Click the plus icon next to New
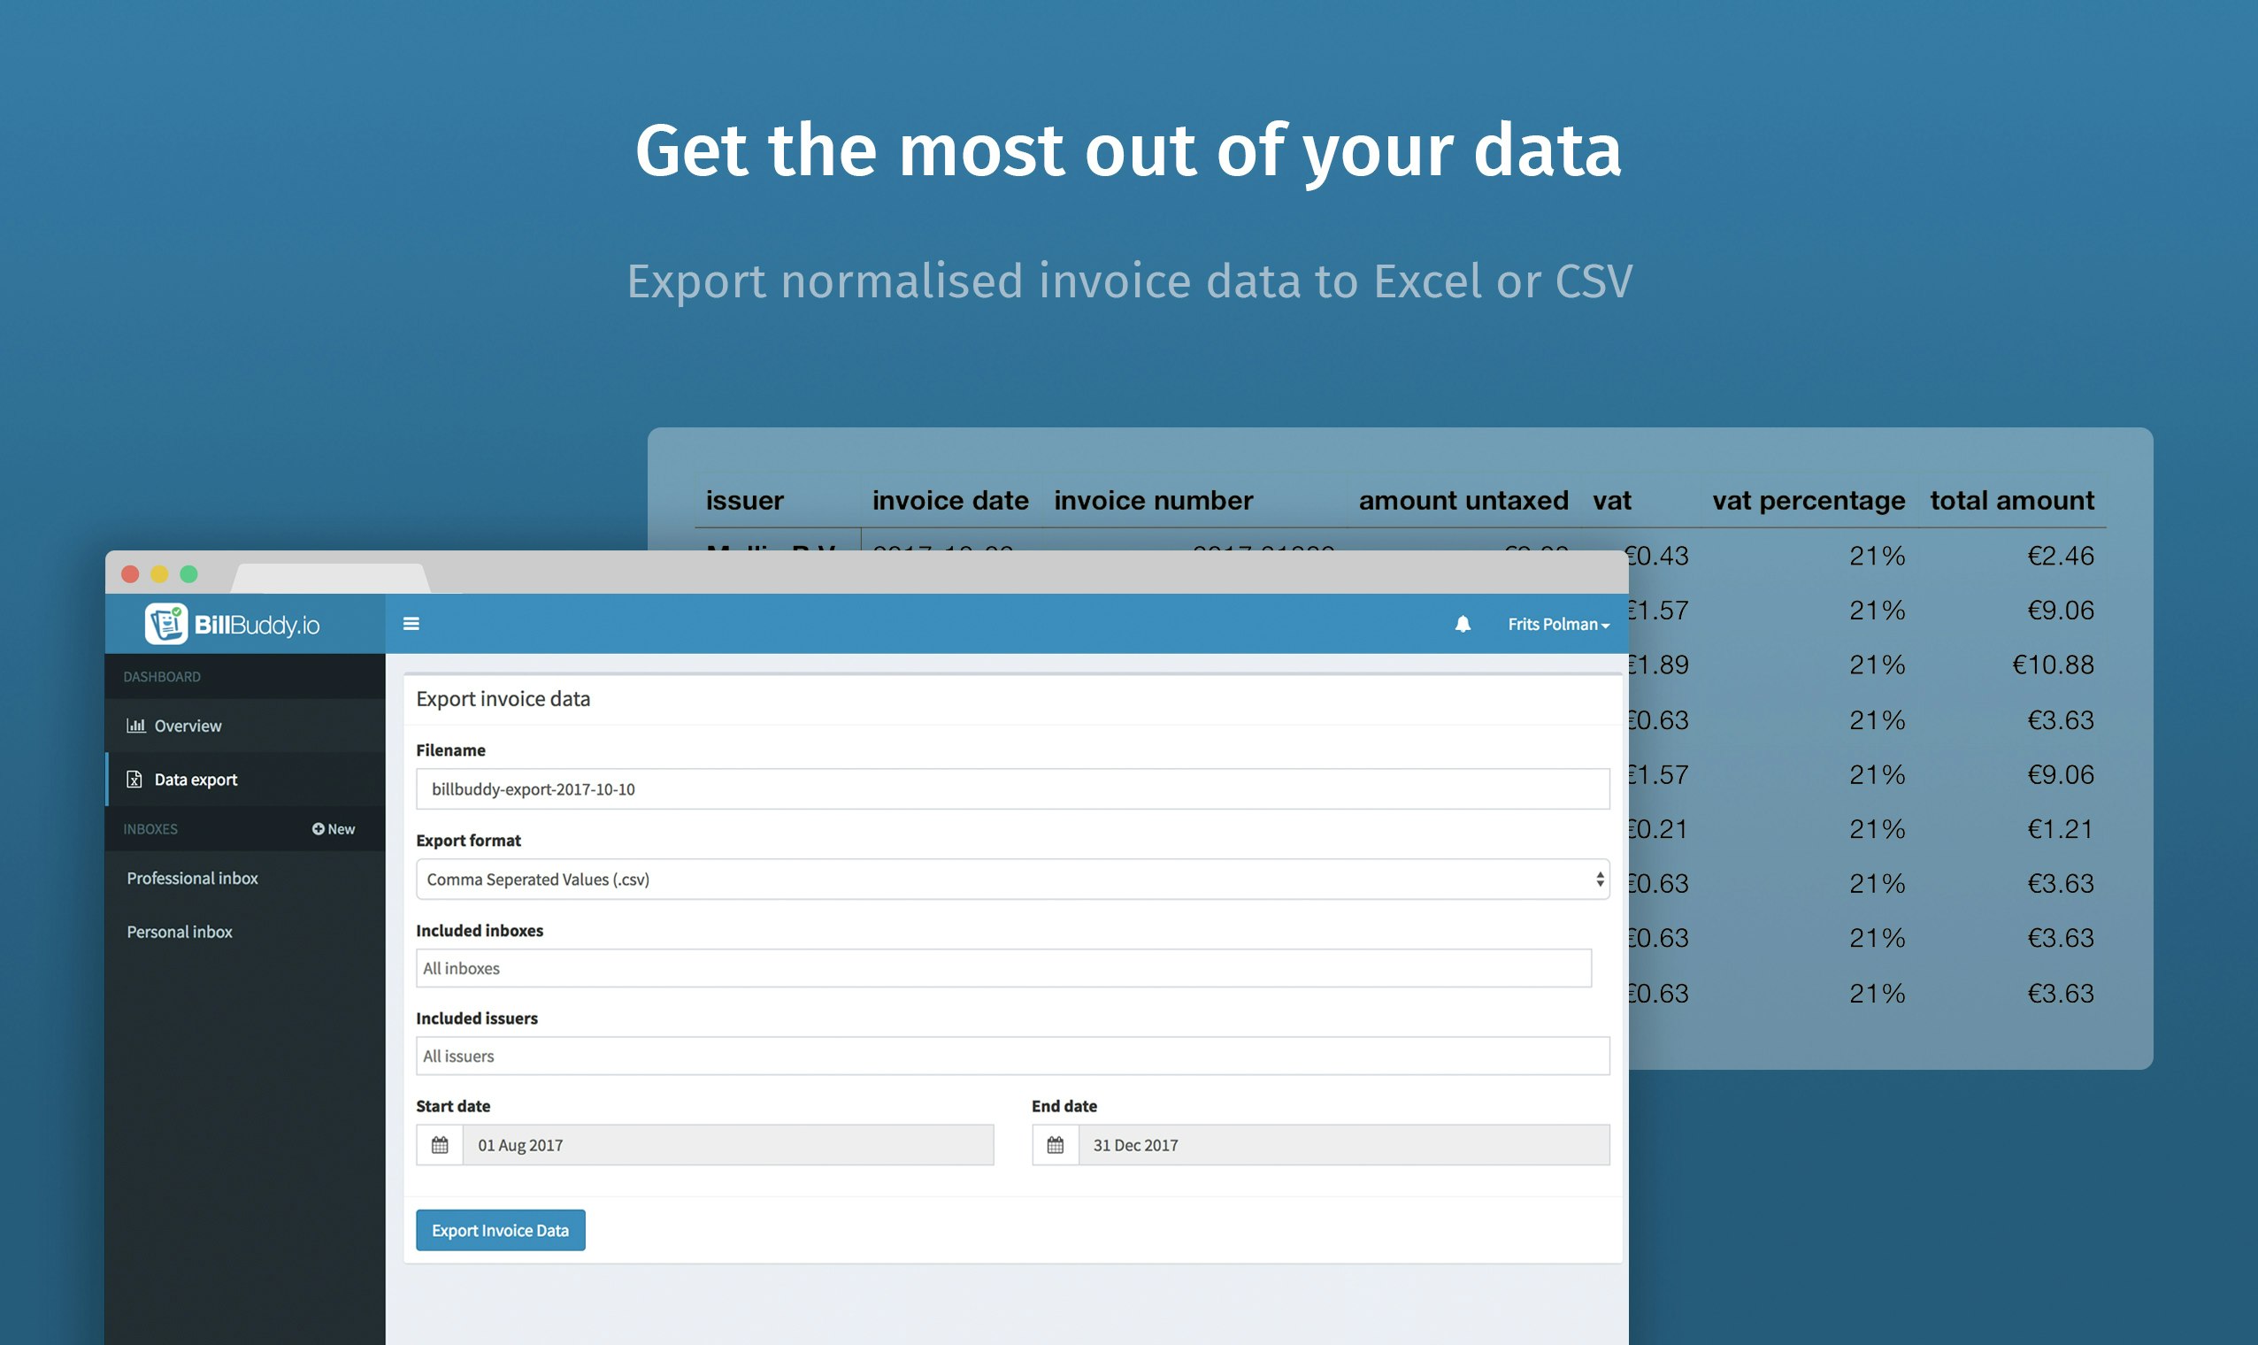This screenshot has width=2258, height=1345. pos(318,828)
